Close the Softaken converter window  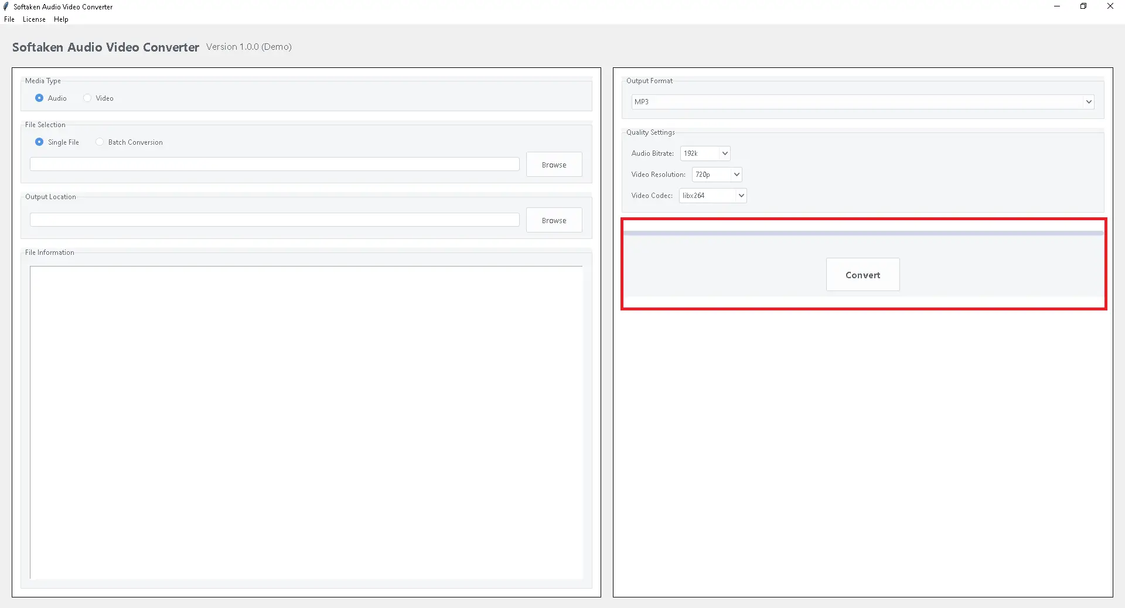point(1110,6)
